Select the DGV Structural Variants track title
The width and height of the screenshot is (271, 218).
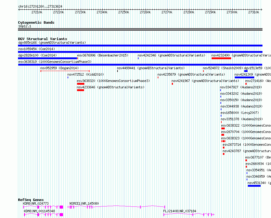(43, 39)
